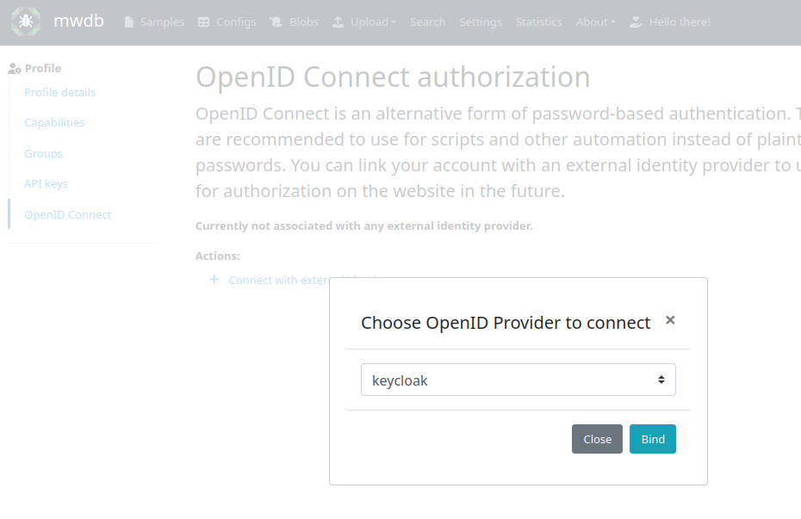Click the Profile user-gear icon
801x519 pixels.
[15, 69]
